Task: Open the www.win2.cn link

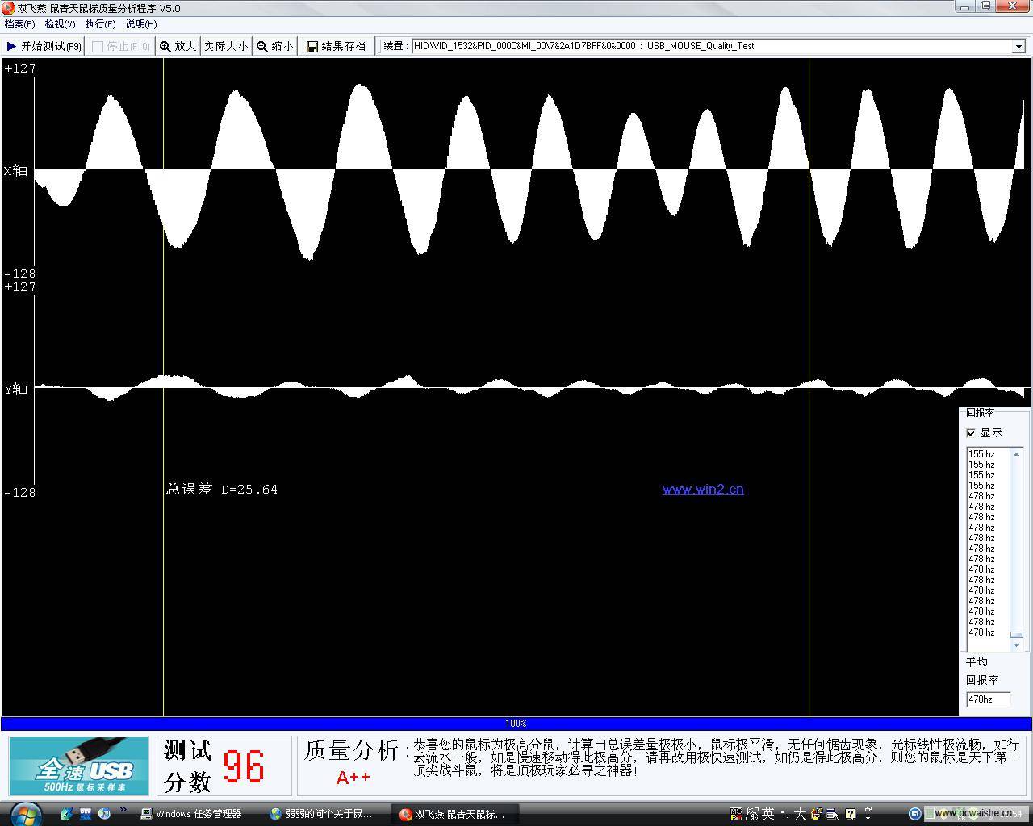Action: (x=703, y=489)
